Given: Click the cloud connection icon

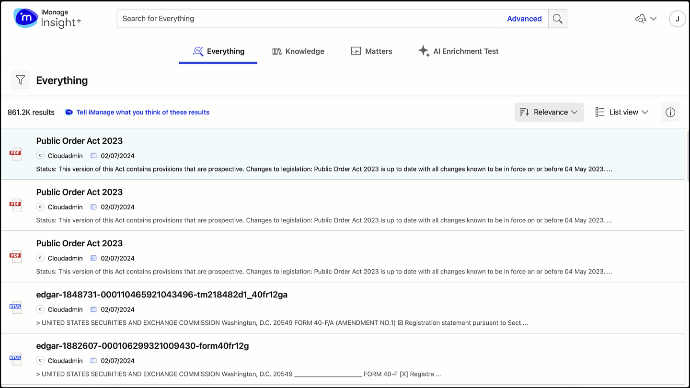Looking at the screenshot, I should pos(640,19).
